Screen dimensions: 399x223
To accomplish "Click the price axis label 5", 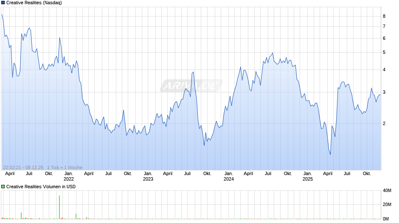I will [384, 53].
